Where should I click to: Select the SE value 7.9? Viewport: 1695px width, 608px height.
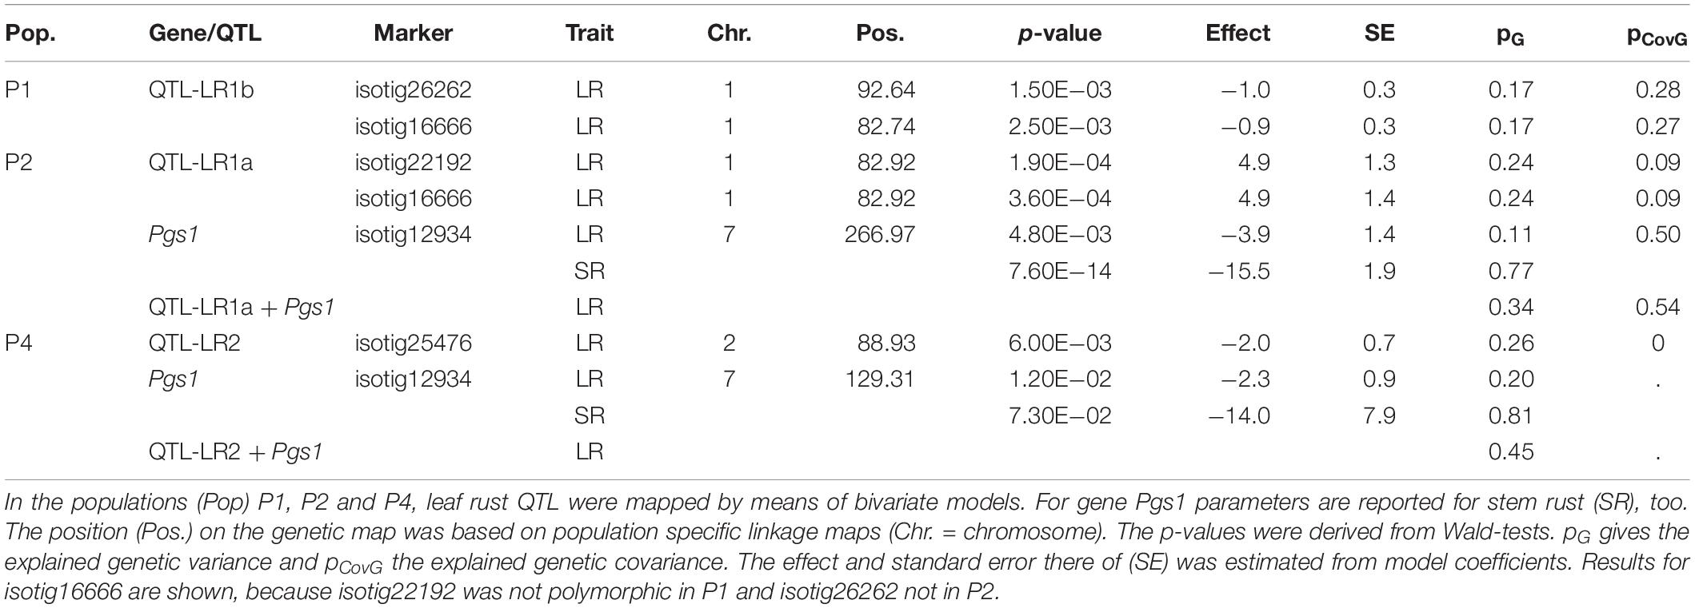click(1379, 415)
